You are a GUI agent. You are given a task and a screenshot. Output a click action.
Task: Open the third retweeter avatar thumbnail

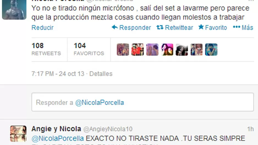coord(152,50)
